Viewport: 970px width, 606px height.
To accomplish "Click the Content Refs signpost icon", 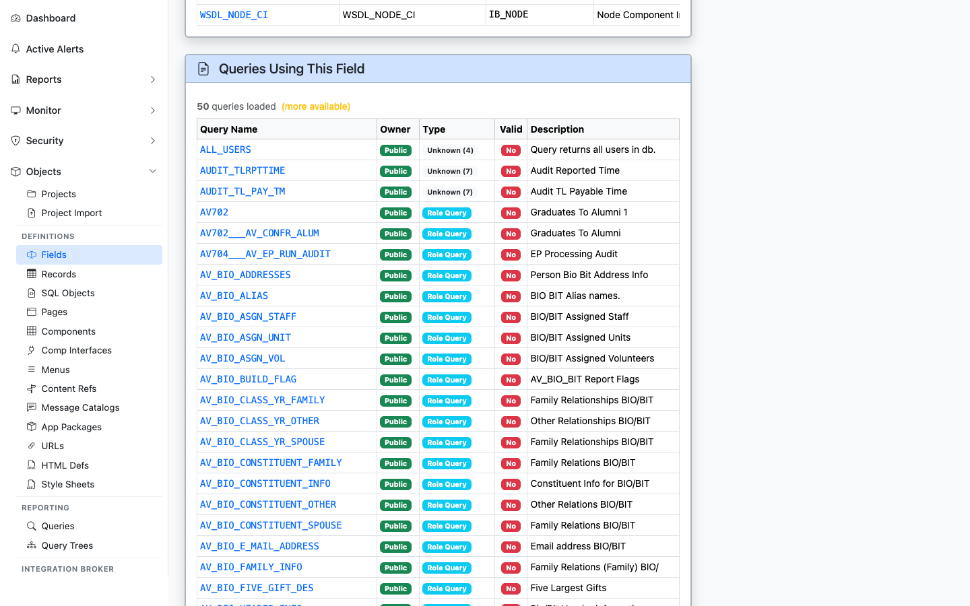I will click(32, 389).
